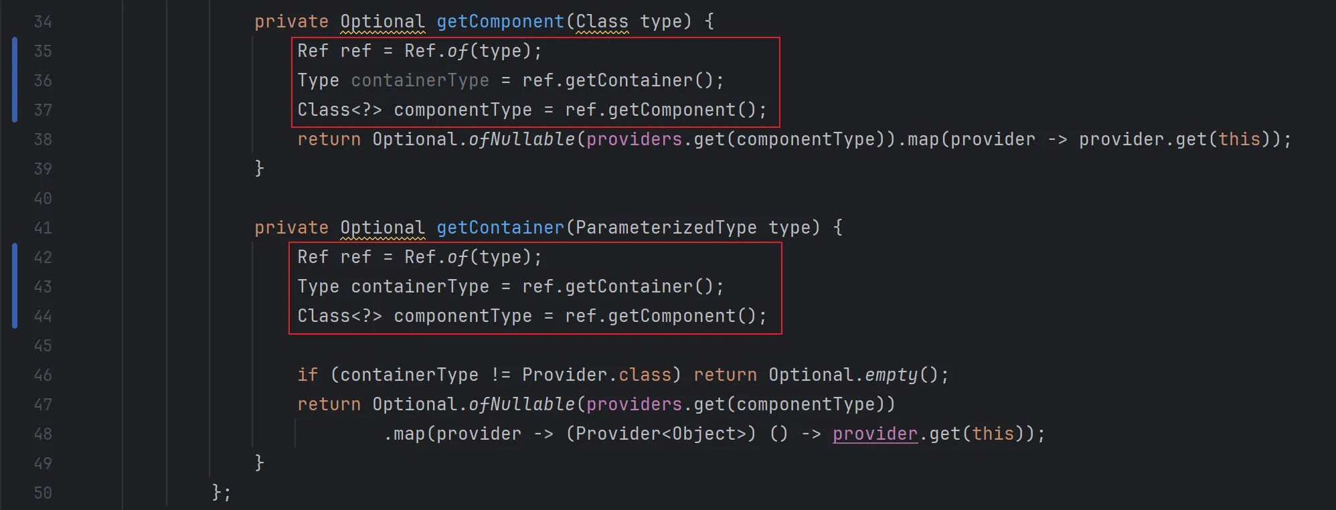
Task: Click the ParameterizedType parameter type
Action: [665, 228]
